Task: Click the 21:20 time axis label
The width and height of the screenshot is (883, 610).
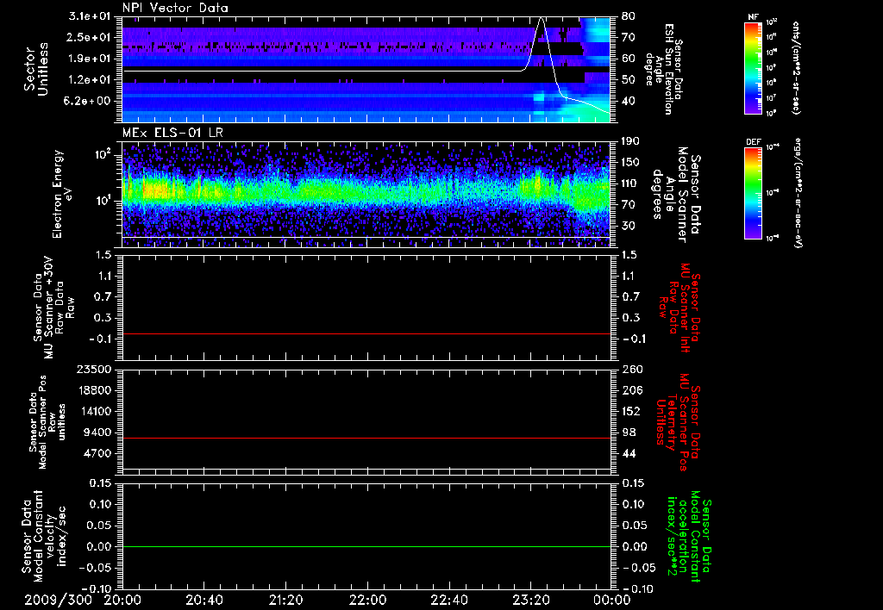Action: [285, 599]
